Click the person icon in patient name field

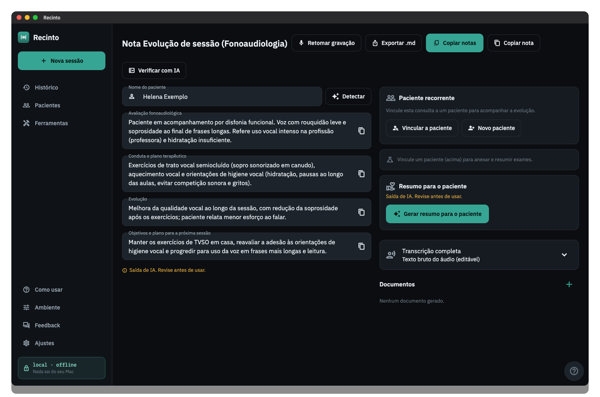132,96
